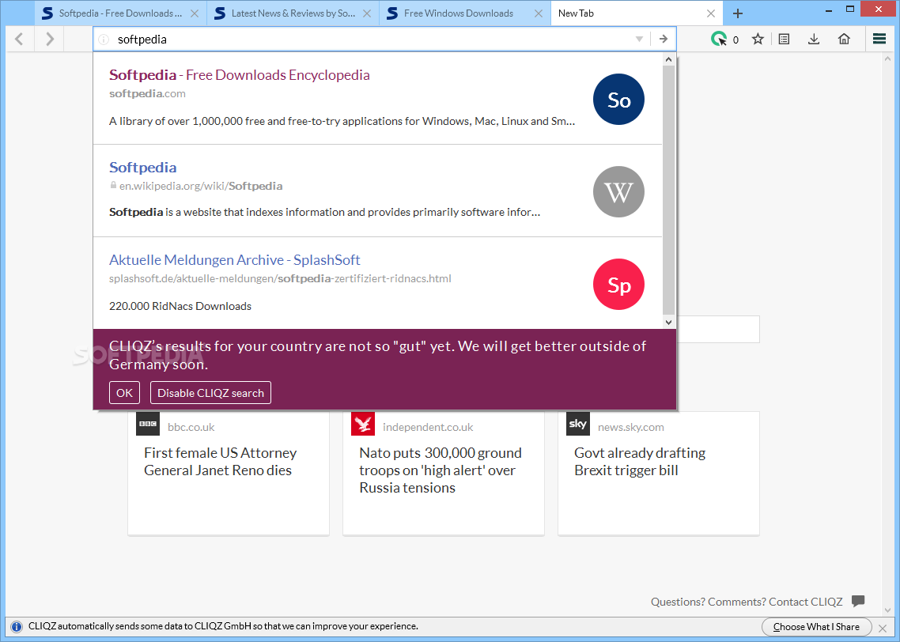Click the red Sp result logo
The height and width of the screenshot is (642, 900).
point(618,284)
